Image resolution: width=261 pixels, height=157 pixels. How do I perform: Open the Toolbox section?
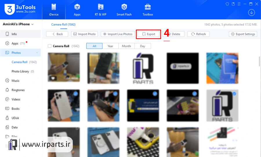tap(148, 10)
